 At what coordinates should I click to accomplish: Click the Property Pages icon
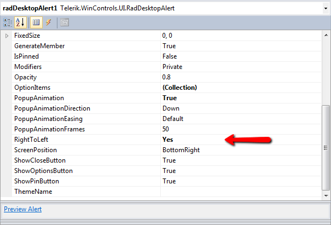65,22
